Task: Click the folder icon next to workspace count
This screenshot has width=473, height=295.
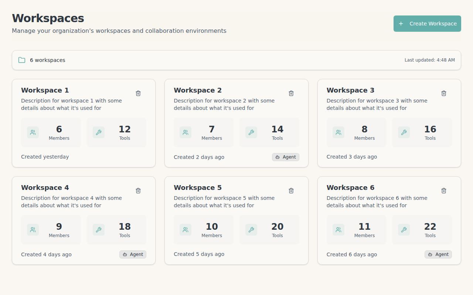Action: click(21, 60)
